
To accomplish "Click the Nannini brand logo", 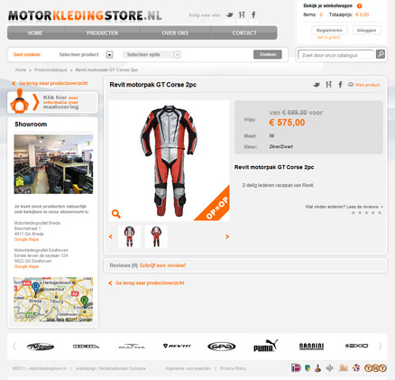I will point(311,347).
